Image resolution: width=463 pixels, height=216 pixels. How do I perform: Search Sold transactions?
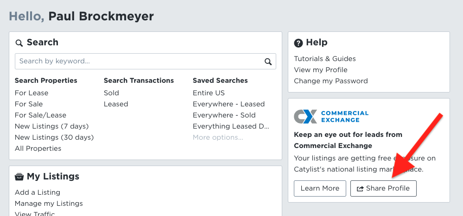pyautogui.click(x=111, y=93)
